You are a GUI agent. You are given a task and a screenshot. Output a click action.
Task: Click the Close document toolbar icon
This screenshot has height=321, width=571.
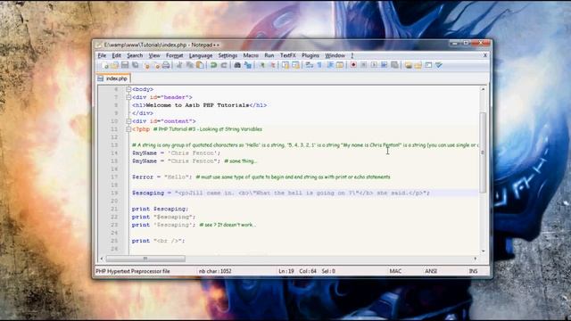146,65
